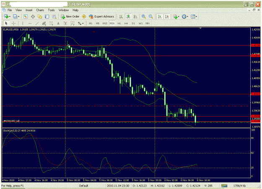Toggle the Expert Advisors button
This screenshot has height=189, width=262.
pos(101,16)
